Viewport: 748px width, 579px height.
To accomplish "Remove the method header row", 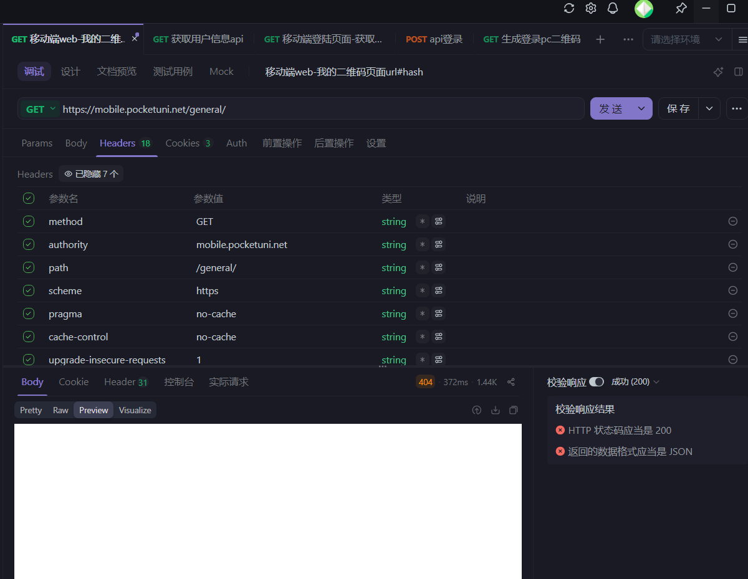I will coord(733,221).
